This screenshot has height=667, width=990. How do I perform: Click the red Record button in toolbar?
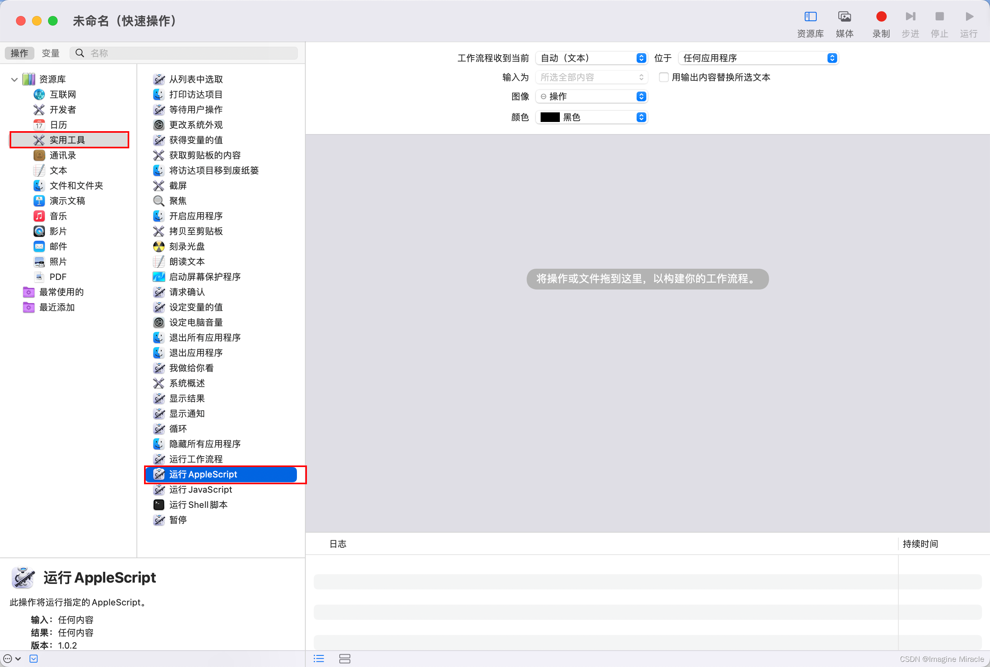coord(881,17)
